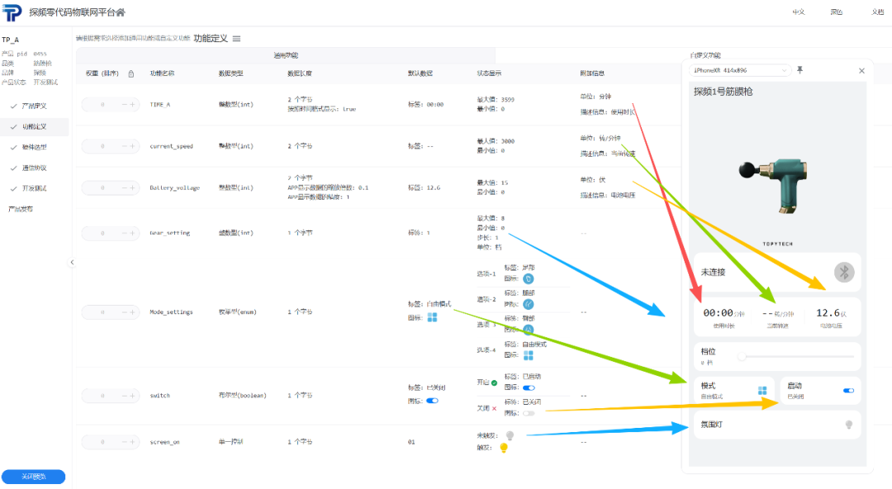Click the light bulb icon for 氛围灯
The width and height of the screenshot is (892, 489).
coord(849,425)
